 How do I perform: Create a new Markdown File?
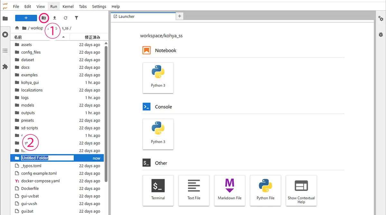click(x=230, y=190)
